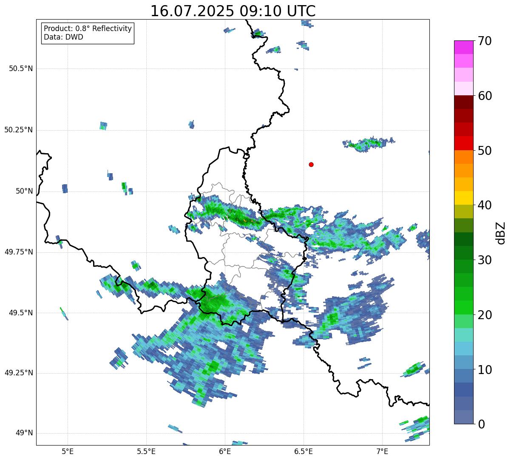The width and height of the screenshot is (511, 460).
Task: Click the "Product: 0.8° Reflectivity" text
Action: pyautogui.click(x=88, y=29)
